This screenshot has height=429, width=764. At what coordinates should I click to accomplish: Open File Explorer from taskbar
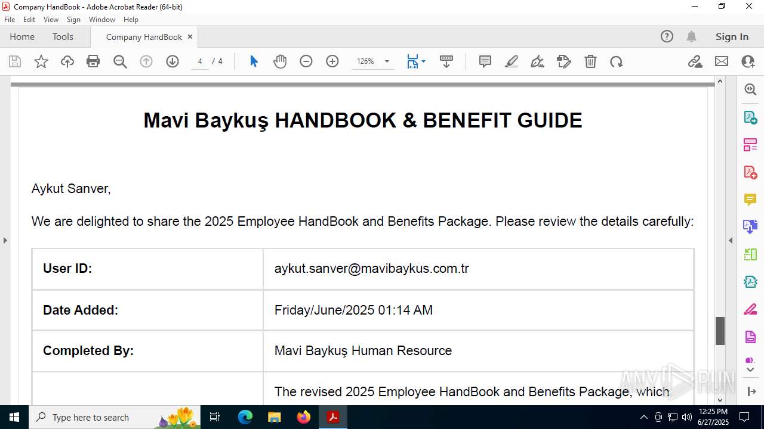pyautogui.click(x=274, y=417)
